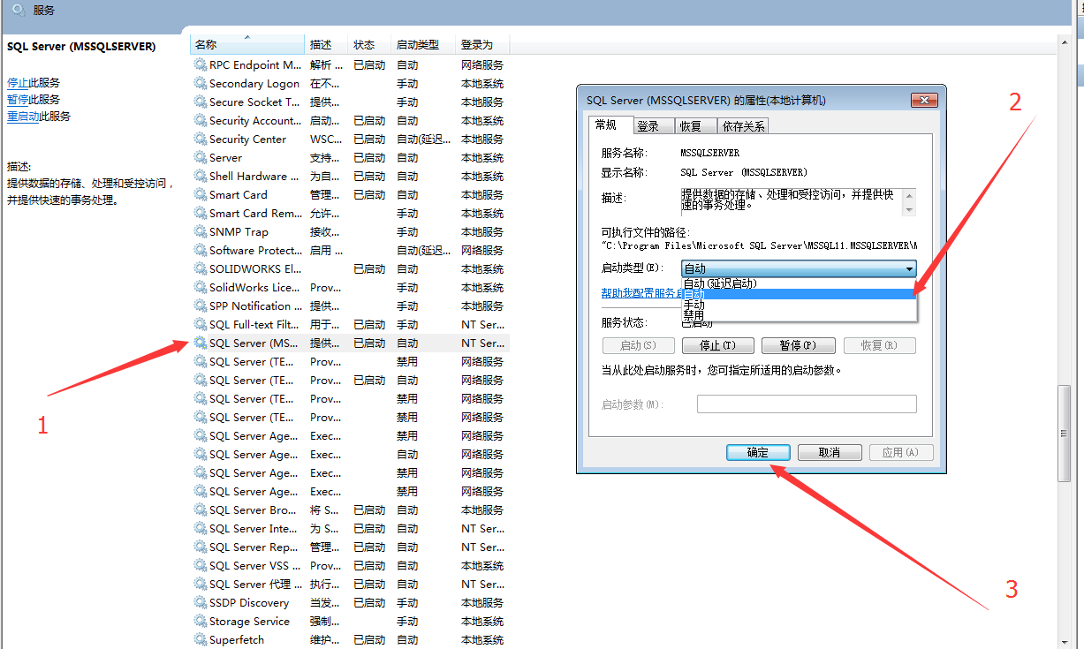This screenshot has height=649, width=1084.
Task: Open the 启动类型 combo box
Action: (799, 268)
